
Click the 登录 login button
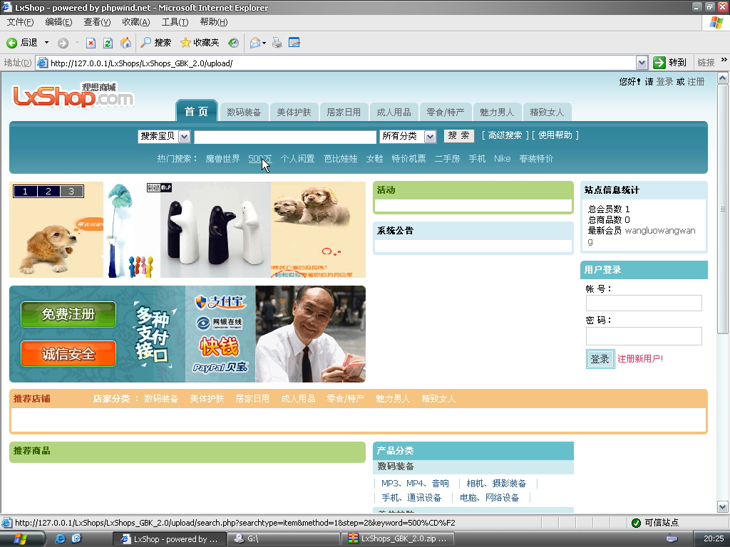click(600, 359)
